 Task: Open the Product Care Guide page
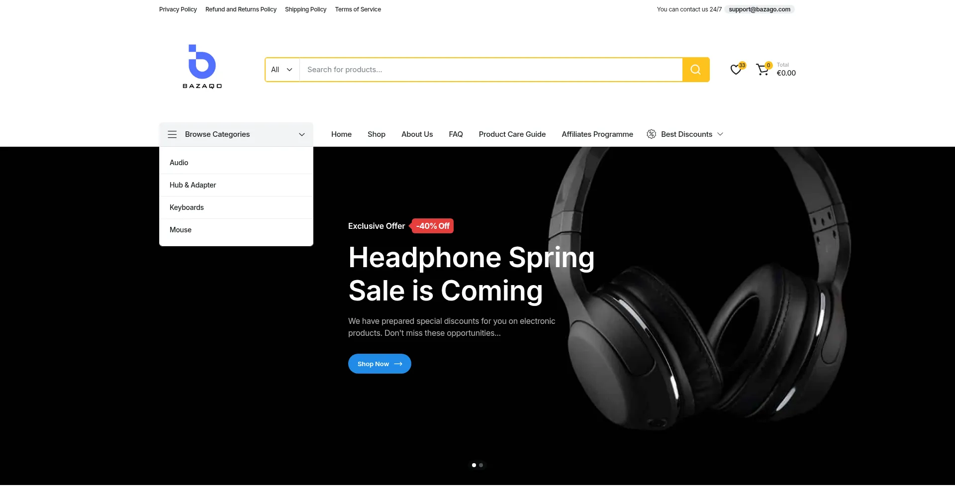click(512, 134)
